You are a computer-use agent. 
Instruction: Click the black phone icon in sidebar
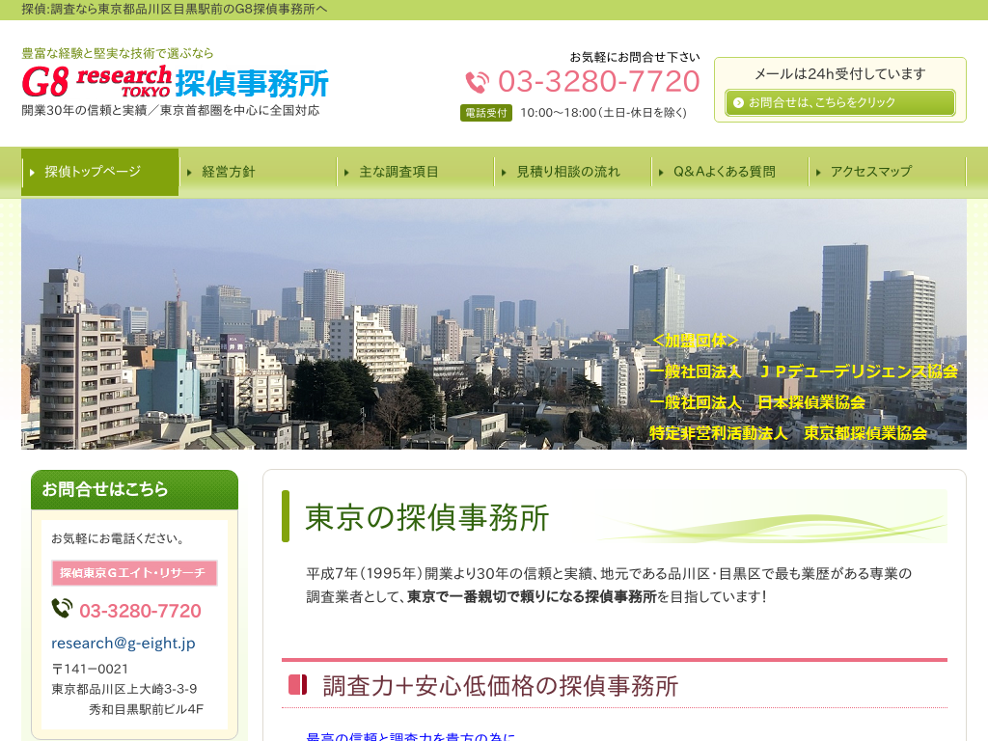point(62,609)
